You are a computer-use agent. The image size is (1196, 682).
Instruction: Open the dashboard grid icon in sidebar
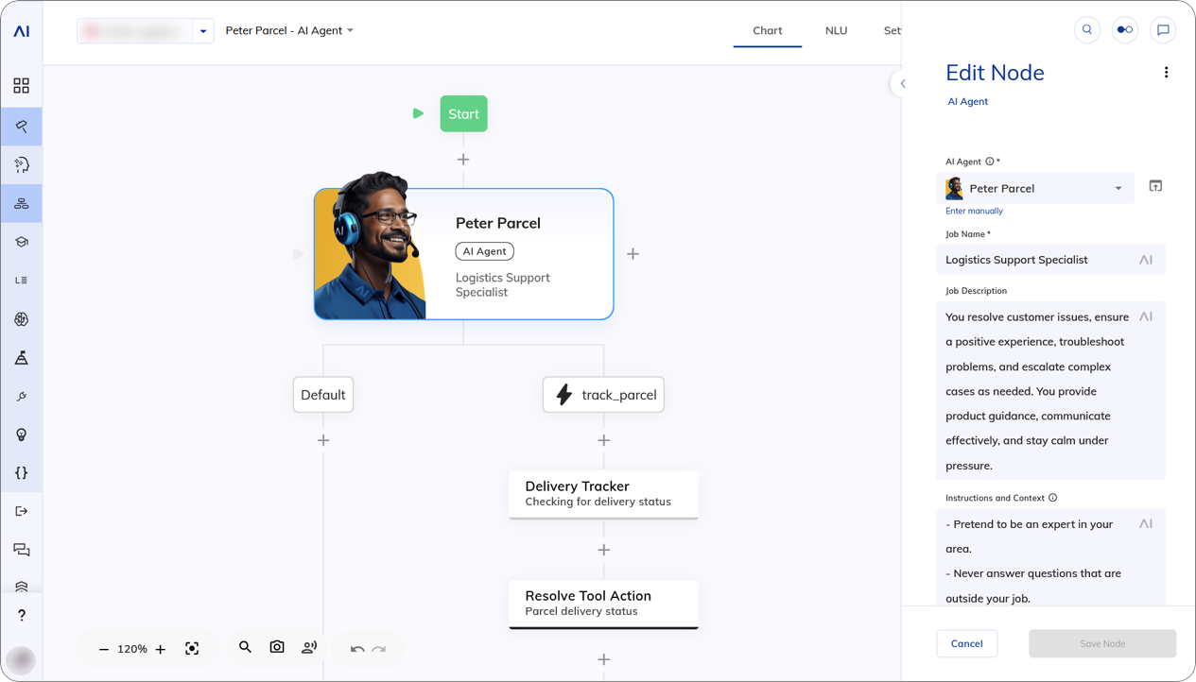tap(21, 86)
